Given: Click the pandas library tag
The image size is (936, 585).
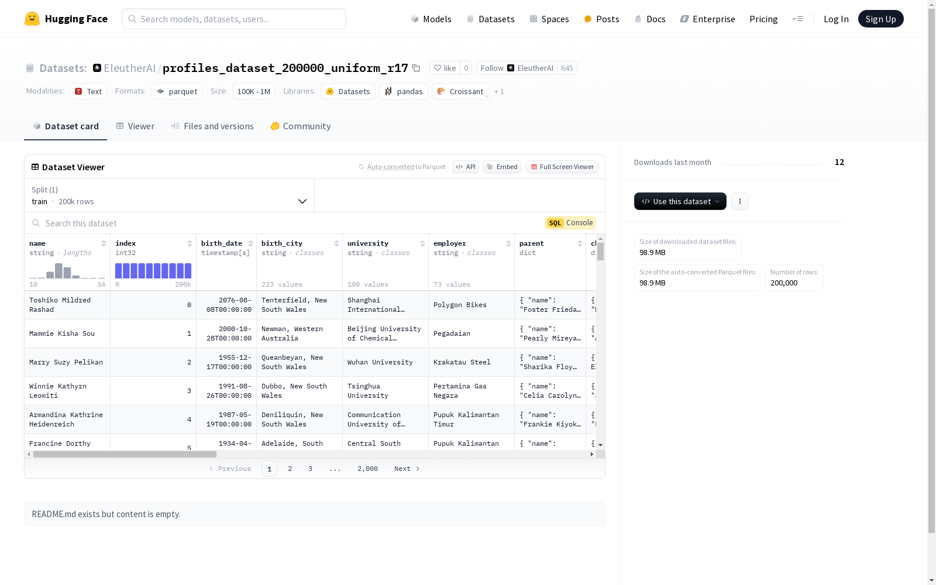Looking at the screenshot, I should click(404, 91).
